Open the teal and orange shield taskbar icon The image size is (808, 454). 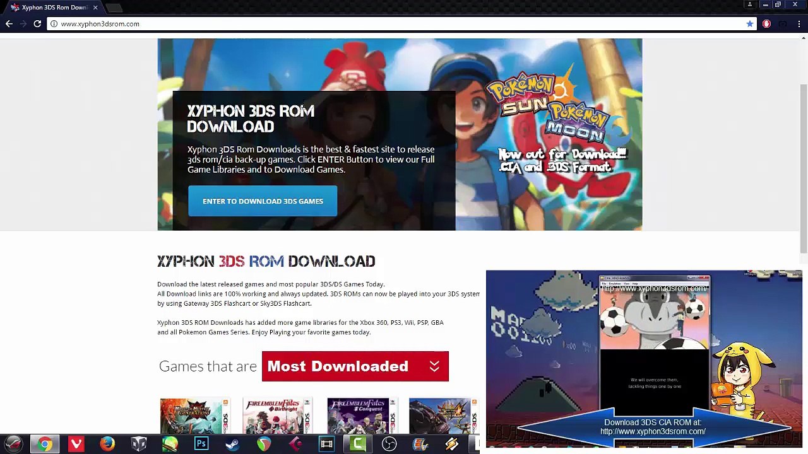pyautogui.click(x=264, y=444)
